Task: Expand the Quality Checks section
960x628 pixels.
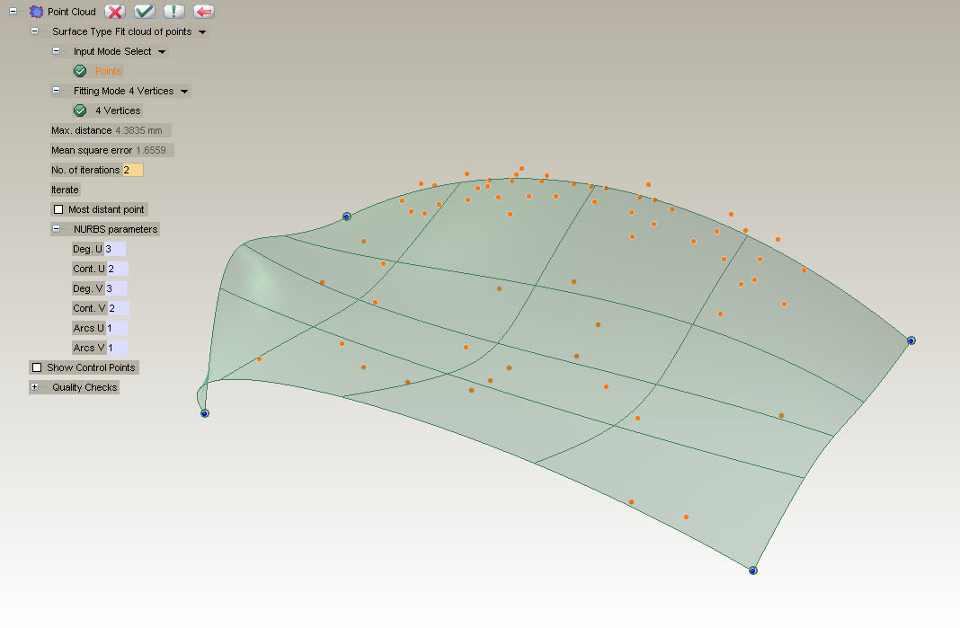Action: tap(35, 387)
